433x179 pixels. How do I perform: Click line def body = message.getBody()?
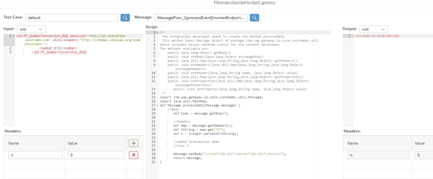(201, 114)
